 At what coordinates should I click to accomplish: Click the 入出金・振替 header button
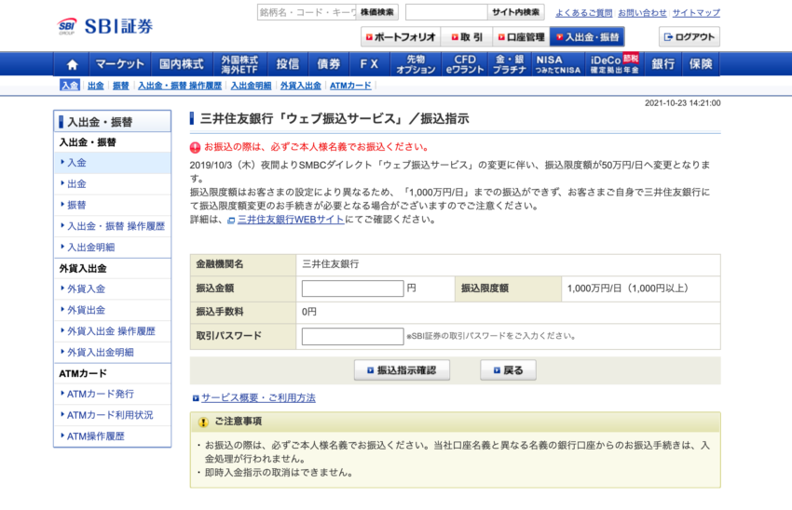pos(587,37)
